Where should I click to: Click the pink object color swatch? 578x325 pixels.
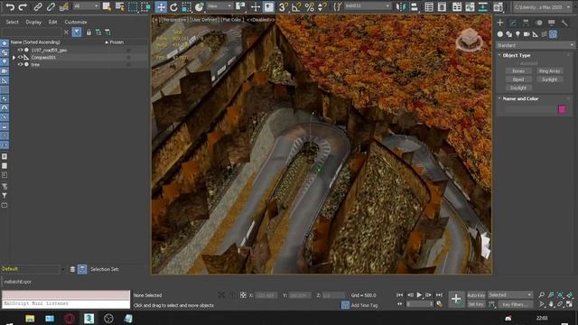[562, 109]
